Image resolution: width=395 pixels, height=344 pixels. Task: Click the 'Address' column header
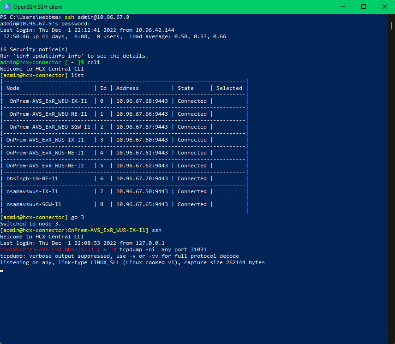[x=127, y=88]
